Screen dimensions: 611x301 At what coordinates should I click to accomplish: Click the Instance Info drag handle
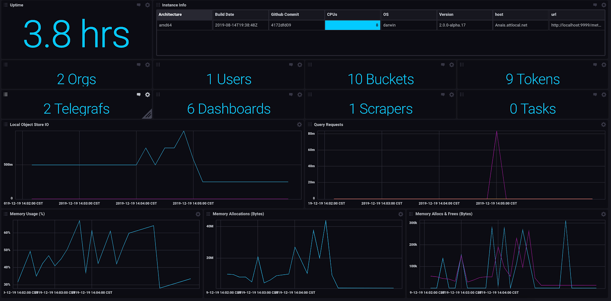coord(158,5)
